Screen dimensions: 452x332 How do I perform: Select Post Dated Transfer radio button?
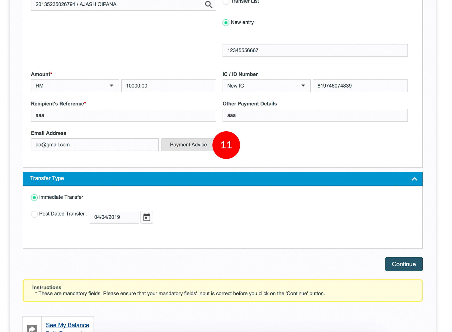point(34,214)
